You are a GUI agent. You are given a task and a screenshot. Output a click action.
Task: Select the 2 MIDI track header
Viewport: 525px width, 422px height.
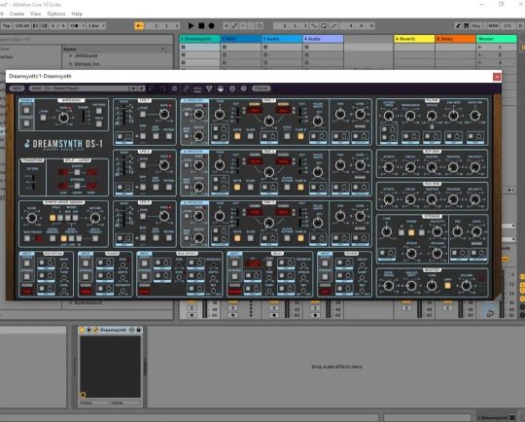[x=241, y=39]
